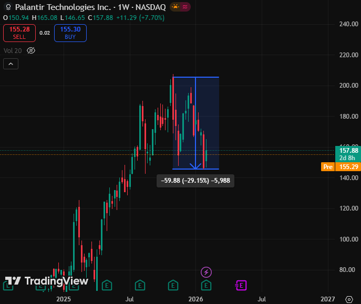
Task: Click the 100.00 price scale label
Action: 348,239
